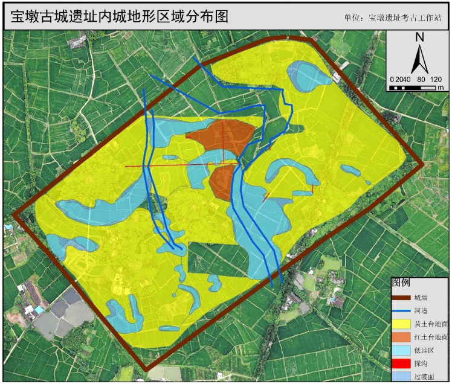Click the blue 河道 line symbol in legend
452x384 pixels.
tap(401, 311)
